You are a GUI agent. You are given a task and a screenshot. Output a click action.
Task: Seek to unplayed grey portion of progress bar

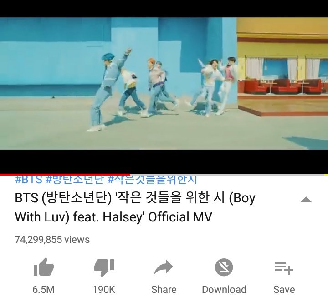229,174
